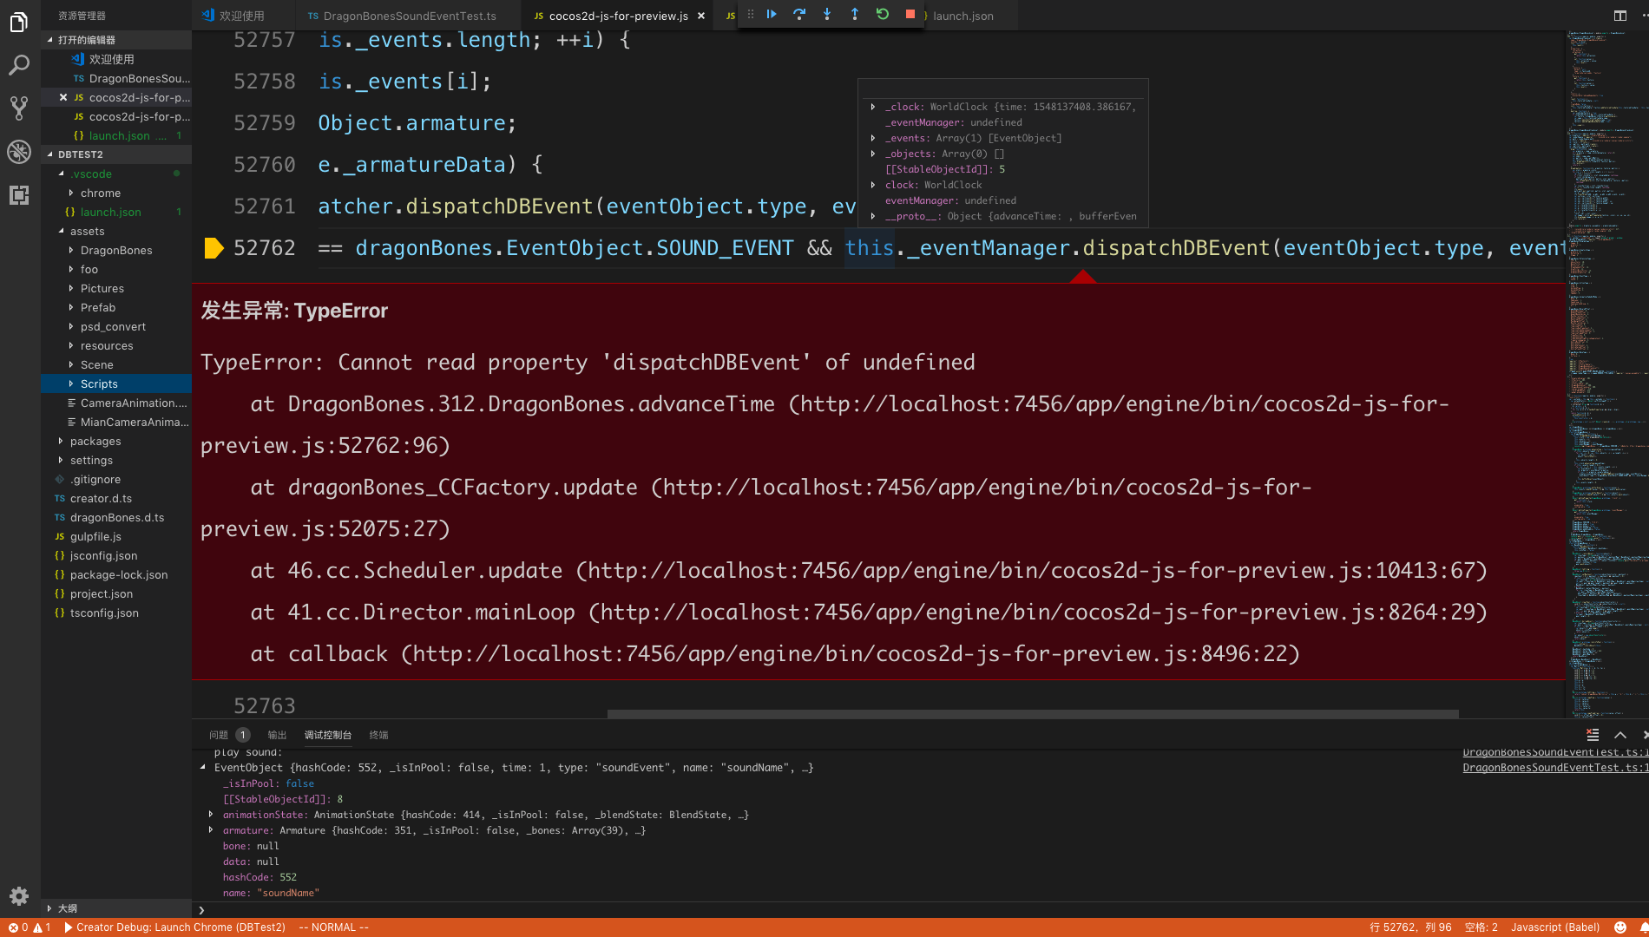Toggle the split editor layout button
Viewport: 1649px width, 937px height.
1620,16
